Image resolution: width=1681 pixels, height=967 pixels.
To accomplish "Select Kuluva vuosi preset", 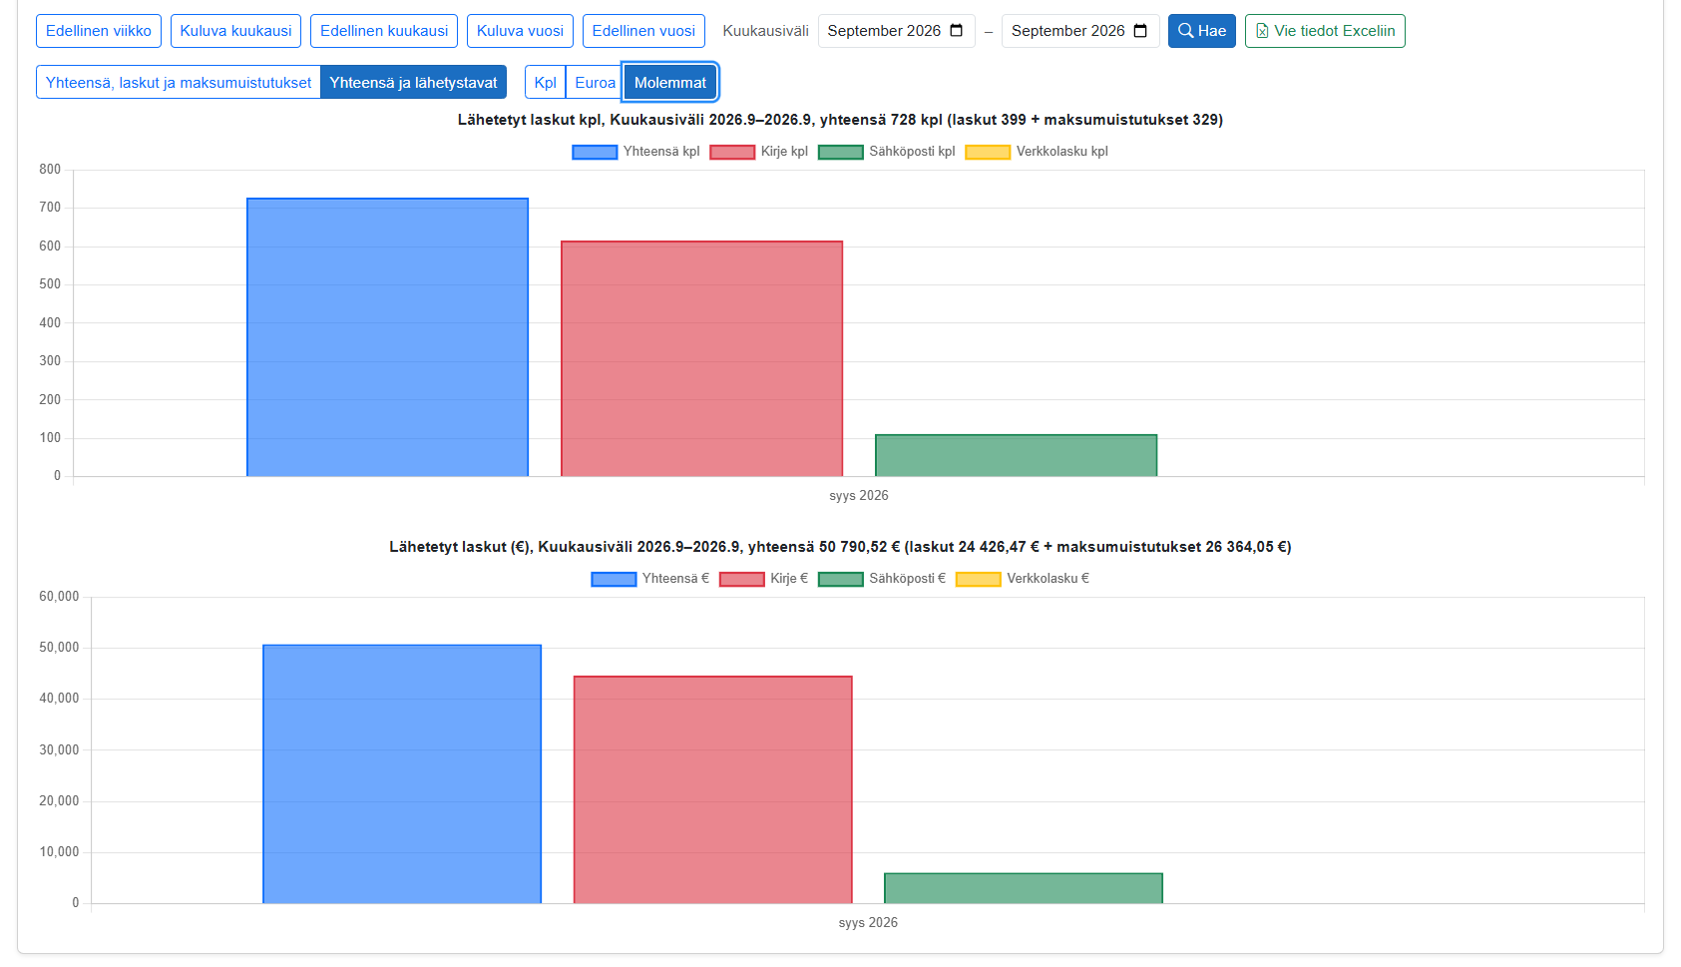I will point(520,31).
